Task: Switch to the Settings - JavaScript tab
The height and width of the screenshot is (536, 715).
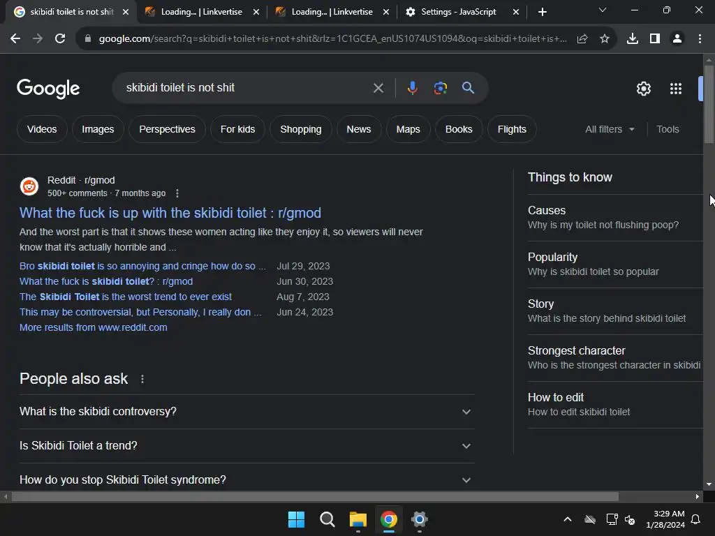Action: [458, 12]
